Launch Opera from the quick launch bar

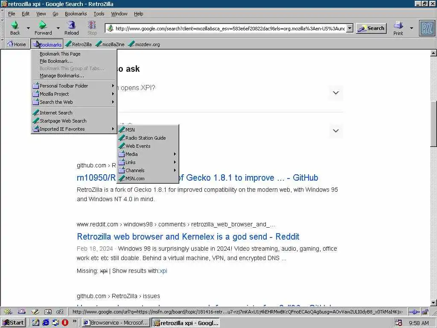tap(65, 323)
